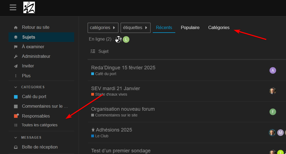The image size is (286, 154).
Task: Open the catégories filter dropdown
Action: [103, 28]
